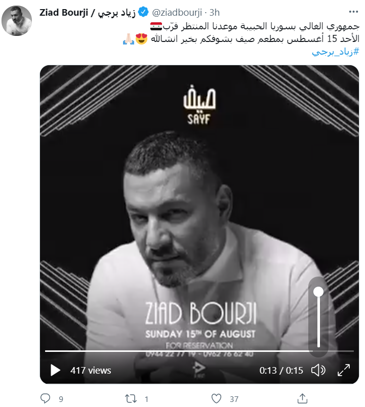Seek along the video progress bar
Screen dimensions: 365x407
199,351
